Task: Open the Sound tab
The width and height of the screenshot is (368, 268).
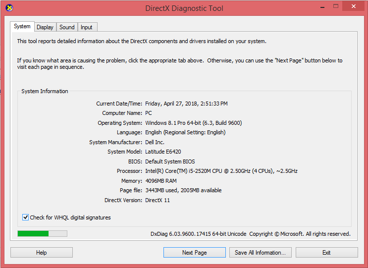Action: [67, 27]
